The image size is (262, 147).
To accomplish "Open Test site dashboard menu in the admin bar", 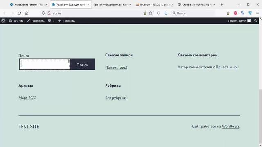I will pyautogui.click(x=16, y=21).
